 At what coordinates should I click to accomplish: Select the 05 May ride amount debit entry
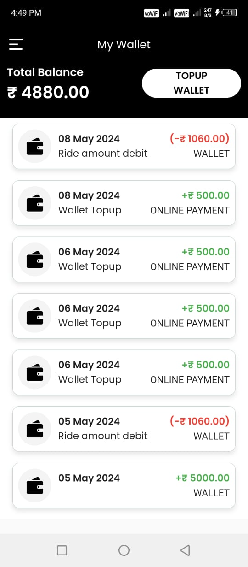[124, 429]
